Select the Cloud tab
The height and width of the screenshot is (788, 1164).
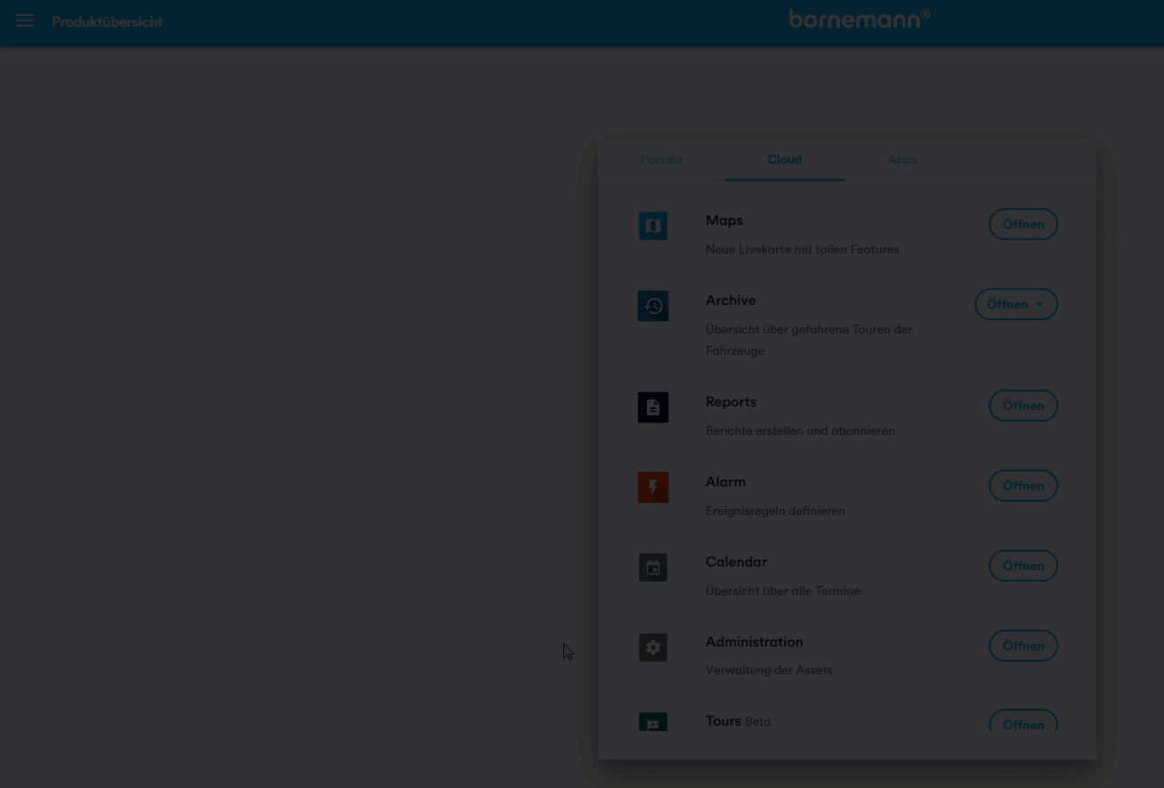tap(784, 160)
